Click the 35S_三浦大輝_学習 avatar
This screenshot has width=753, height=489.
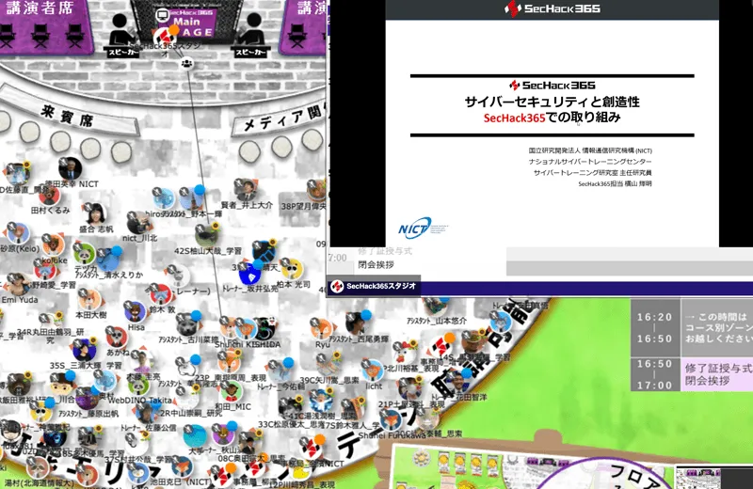pyautogui.click(x=85, y=350)
